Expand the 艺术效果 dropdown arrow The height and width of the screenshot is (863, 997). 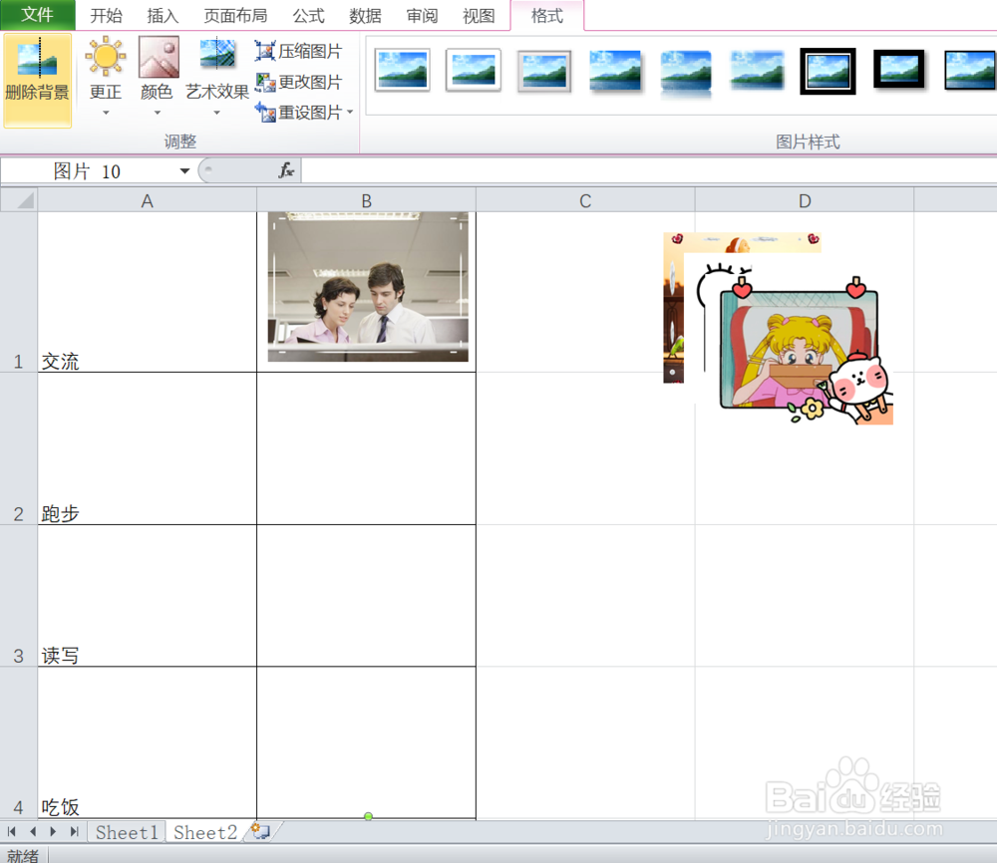click(216, 114)
